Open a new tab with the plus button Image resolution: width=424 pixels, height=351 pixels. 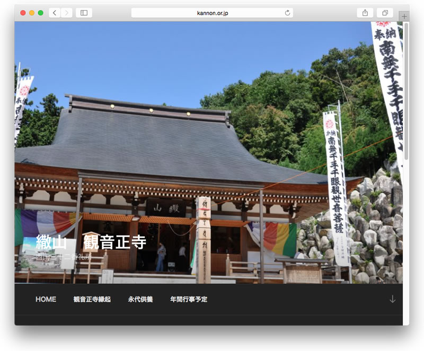point(404,16)
